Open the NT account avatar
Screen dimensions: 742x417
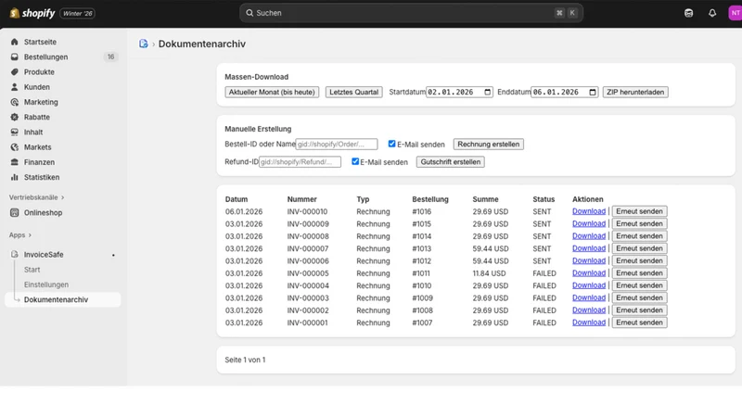click(735, 13)
